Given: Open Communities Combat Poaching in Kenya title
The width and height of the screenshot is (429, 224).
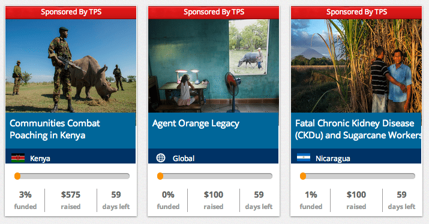Looking at the screenshot, I should click(55, 129).
